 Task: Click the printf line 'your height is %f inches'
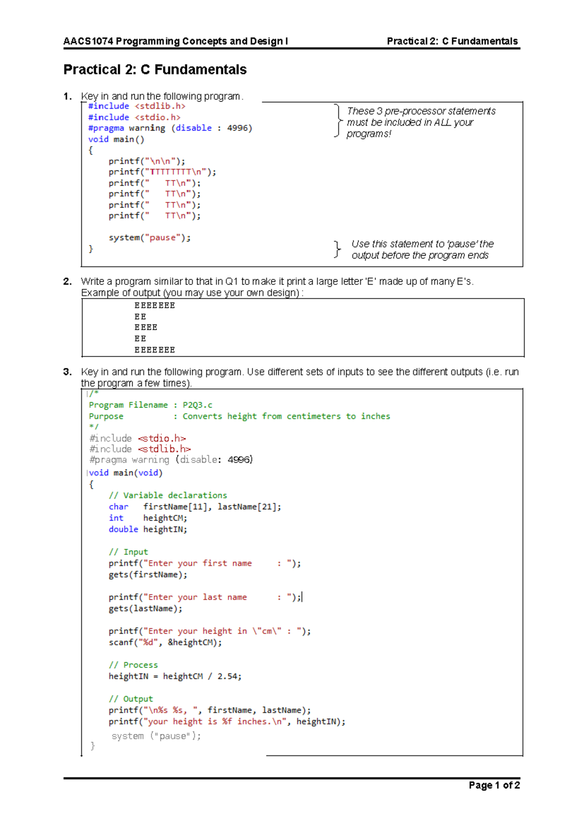[x=227, y=722]
